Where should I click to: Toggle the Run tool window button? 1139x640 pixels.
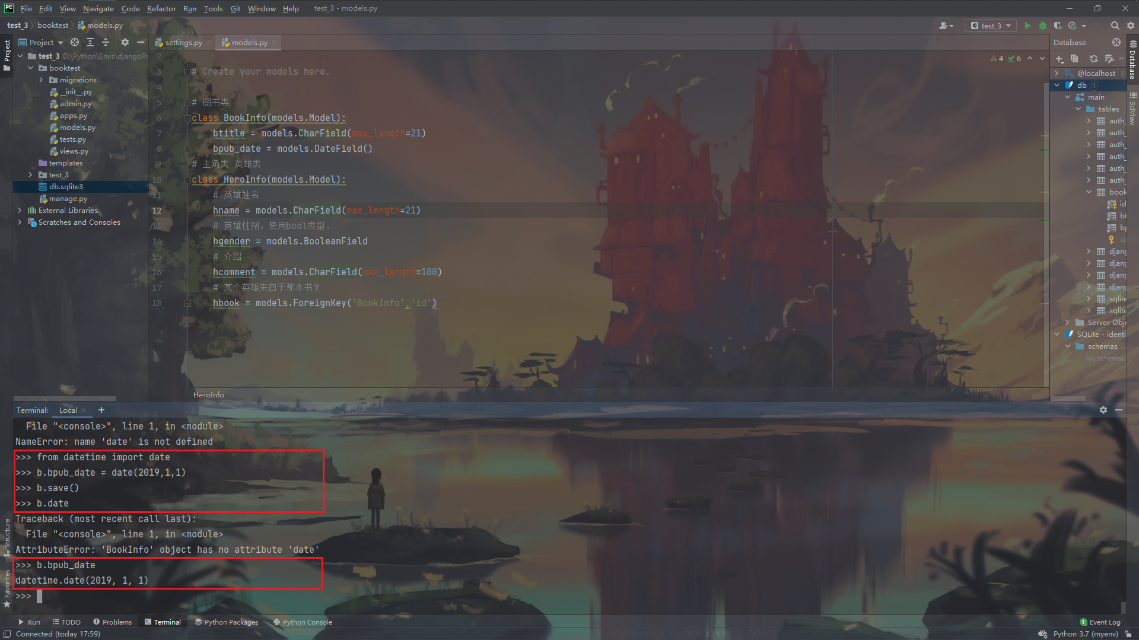(x=29, y=622)
